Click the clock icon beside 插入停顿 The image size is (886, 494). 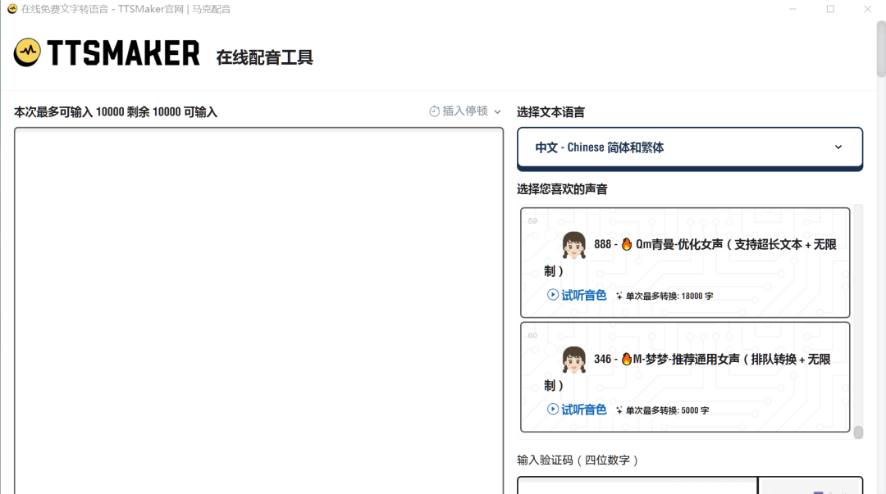434,112
